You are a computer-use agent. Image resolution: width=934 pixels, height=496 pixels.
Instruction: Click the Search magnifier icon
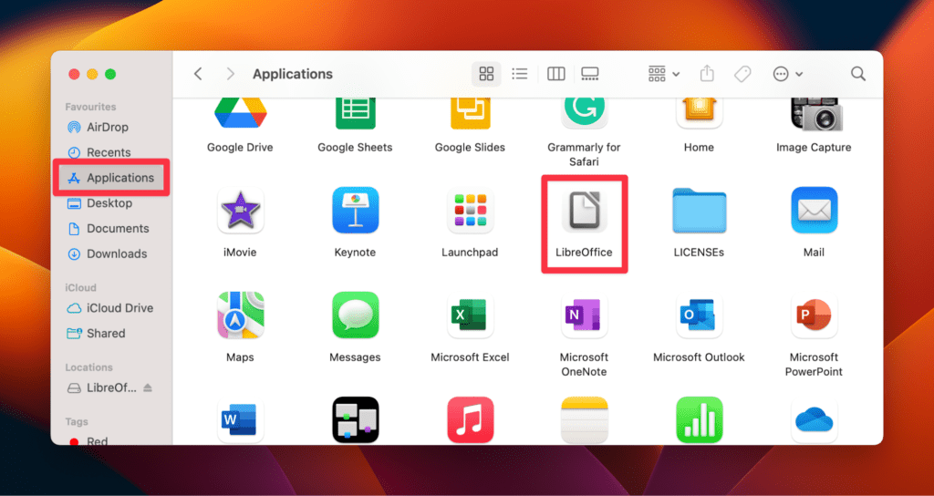[x=857, y=74]
